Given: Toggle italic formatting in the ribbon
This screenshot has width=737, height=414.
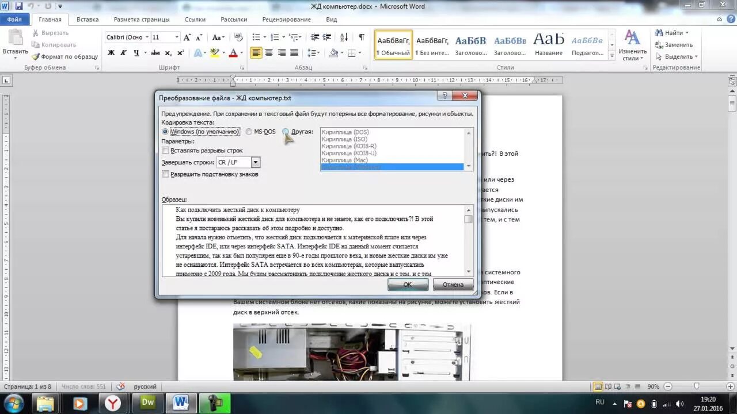Looking at the screenshot, I should (x=124, y=53).
